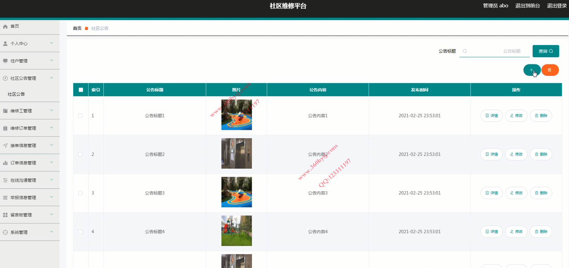Open thumbnail image of 公告标题1
Screen dimensions: 569x268
(x=237, y=115)
